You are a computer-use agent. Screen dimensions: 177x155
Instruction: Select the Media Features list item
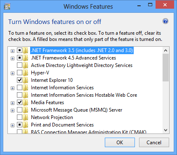click(x=47, y=103)
